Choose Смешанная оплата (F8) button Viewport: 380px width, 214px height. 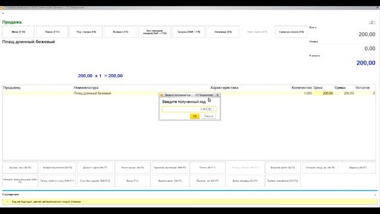point(291,32)
